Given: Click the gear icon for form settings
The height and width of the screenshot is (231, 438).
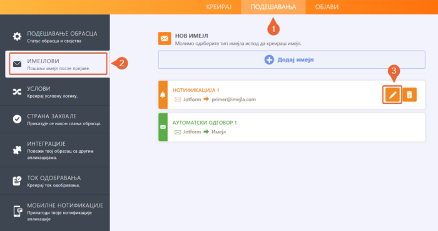Looking at the screenshot, I should [17, 36].
